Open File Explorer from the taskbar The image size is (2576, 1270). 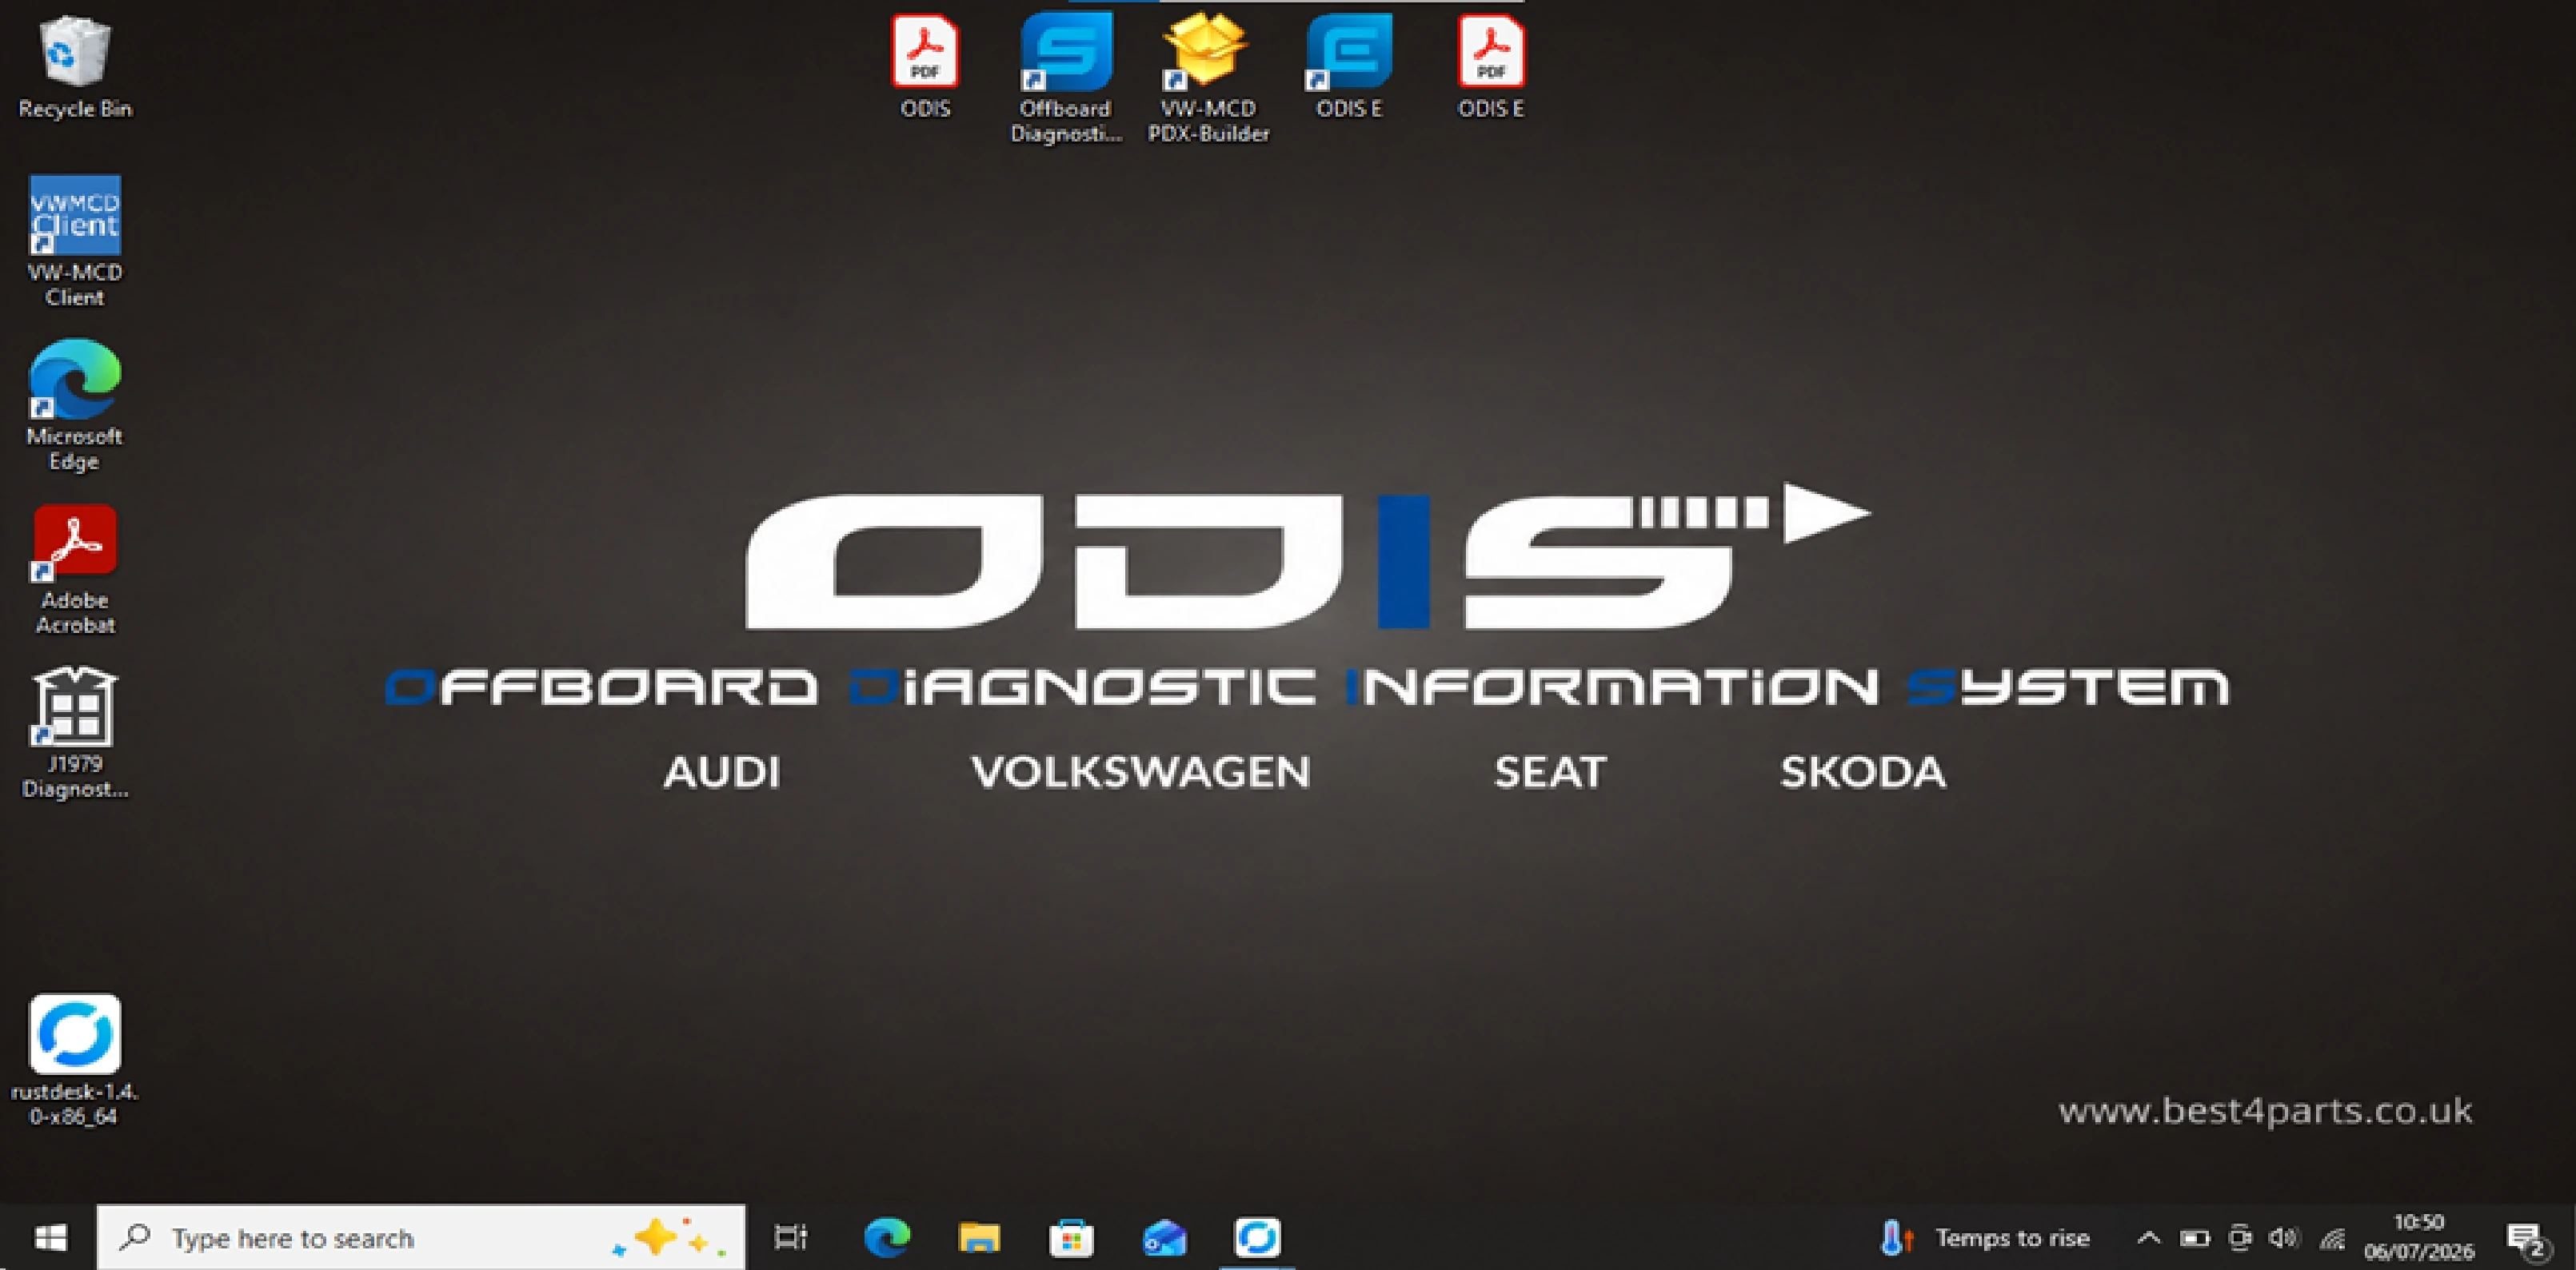979,1238
